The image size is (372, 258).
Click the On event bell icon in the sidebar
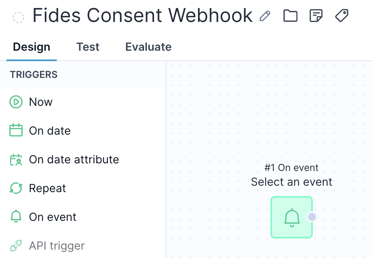click(16, 217)
